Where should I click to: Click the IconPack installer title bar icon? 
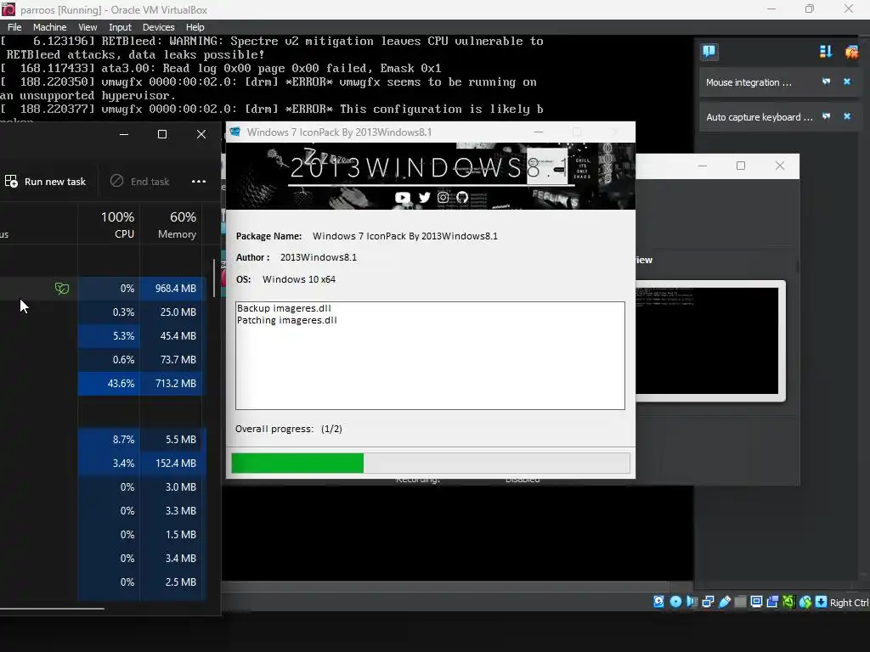[235, 132]
